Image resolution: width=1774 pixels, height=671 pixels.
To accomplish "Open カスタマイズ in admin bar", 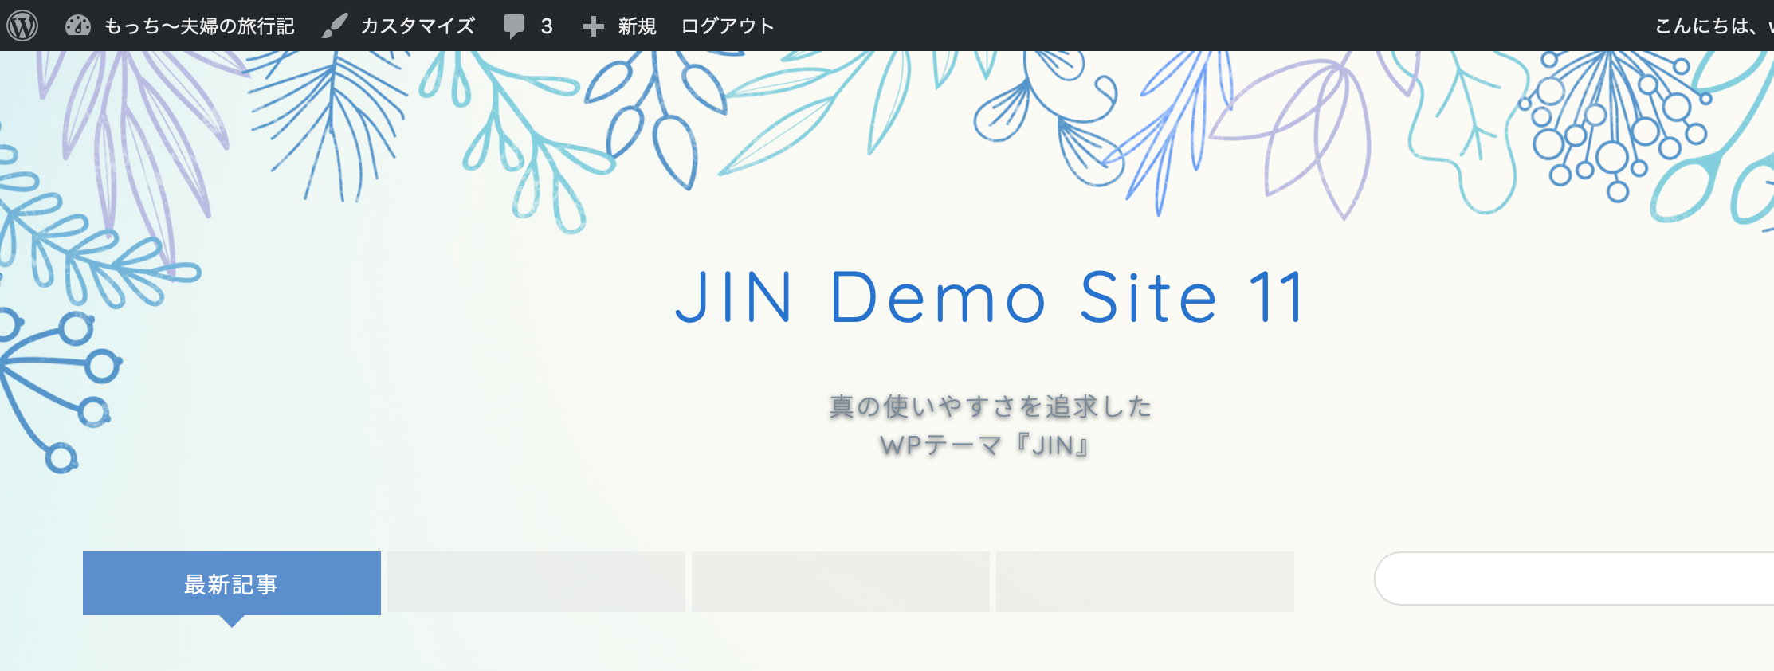I will tap(417, 26).
